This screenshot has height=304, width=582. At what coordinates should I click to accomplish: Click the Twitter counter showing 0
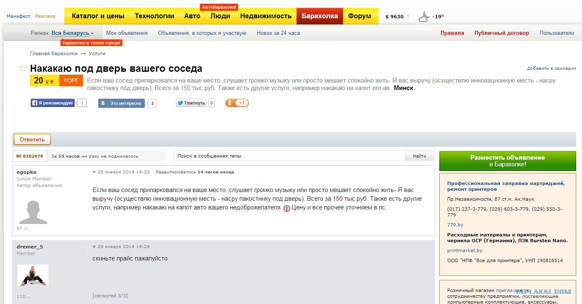(x=212, y=103)
